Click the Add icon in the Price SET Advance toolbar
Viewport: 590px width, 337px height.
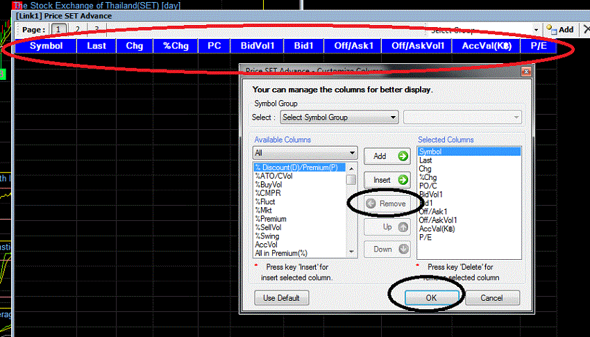560,30
